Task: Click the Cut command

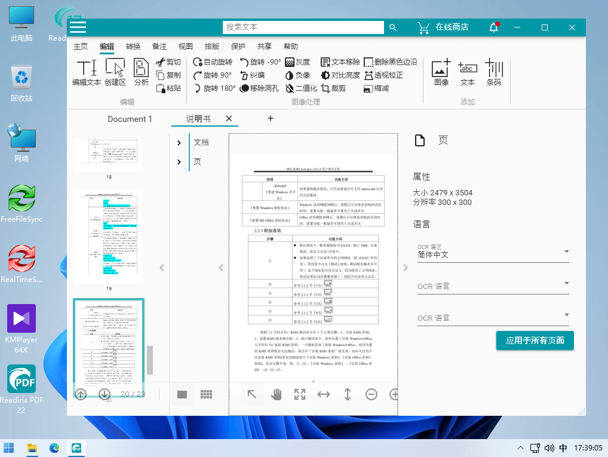Action: pyautogui.click(x=168, y=62)
